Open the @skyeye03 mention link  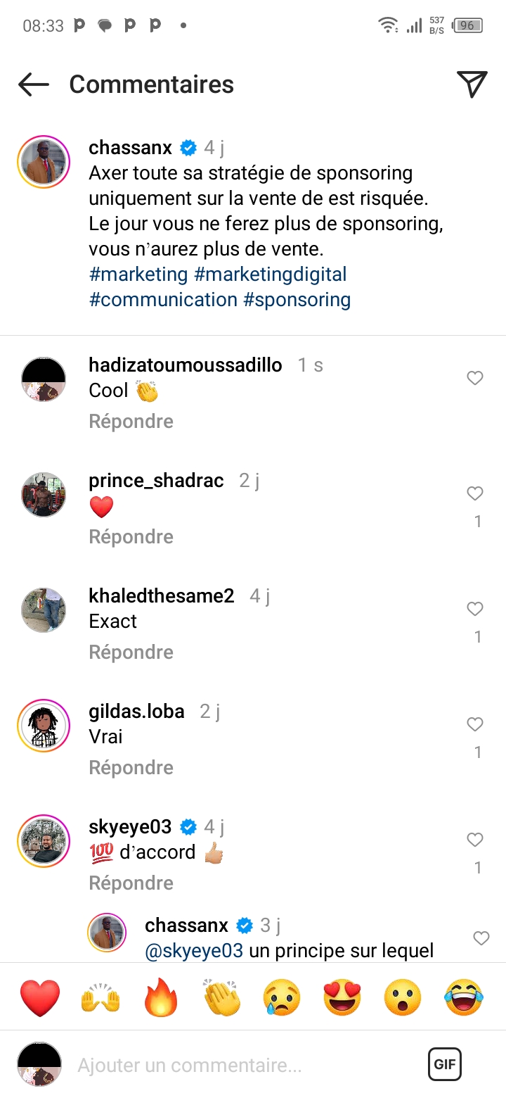point(194,952)
